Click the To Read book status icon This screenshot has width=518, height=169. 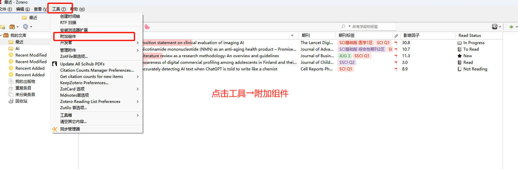[459, 49]
